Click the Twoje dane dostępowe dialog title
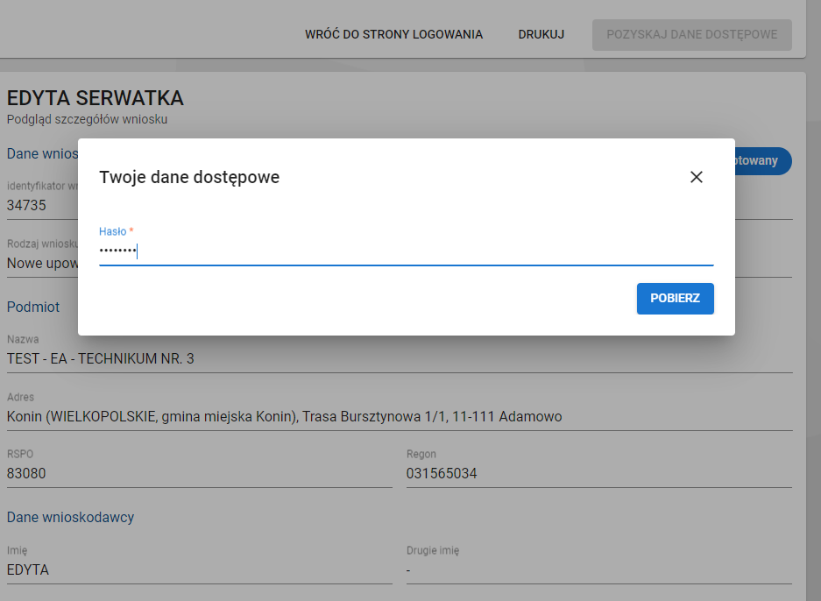The height and width of the screenshot is (601, 821). (x=189, y=177)
